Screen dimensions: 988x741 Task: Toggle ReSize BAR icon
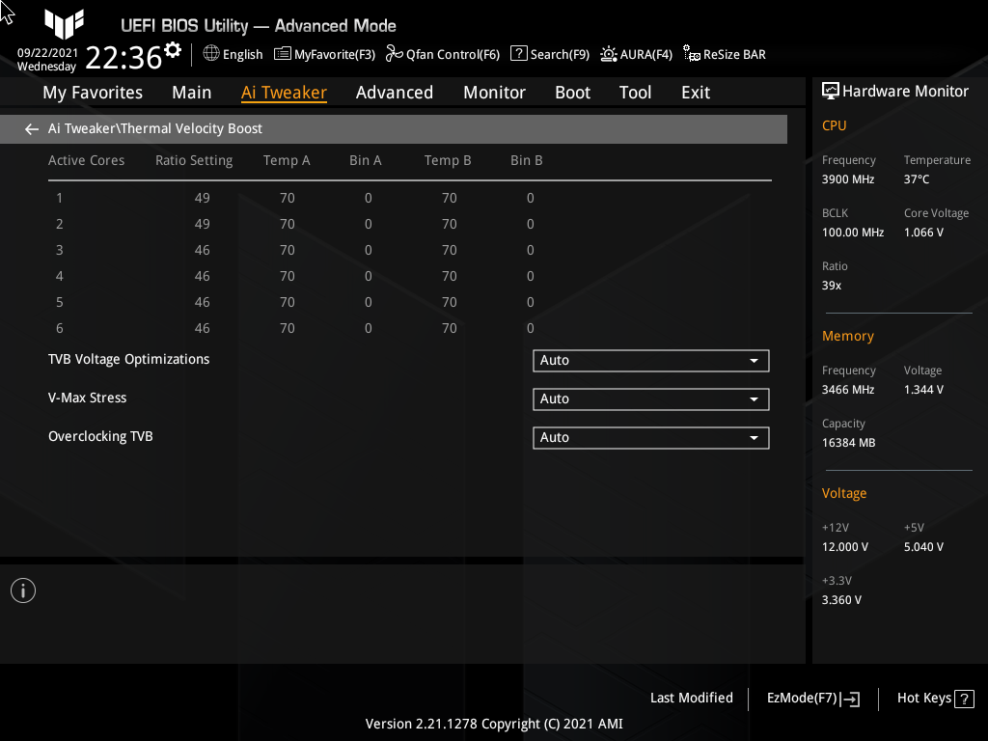click(x=692, y=54)
